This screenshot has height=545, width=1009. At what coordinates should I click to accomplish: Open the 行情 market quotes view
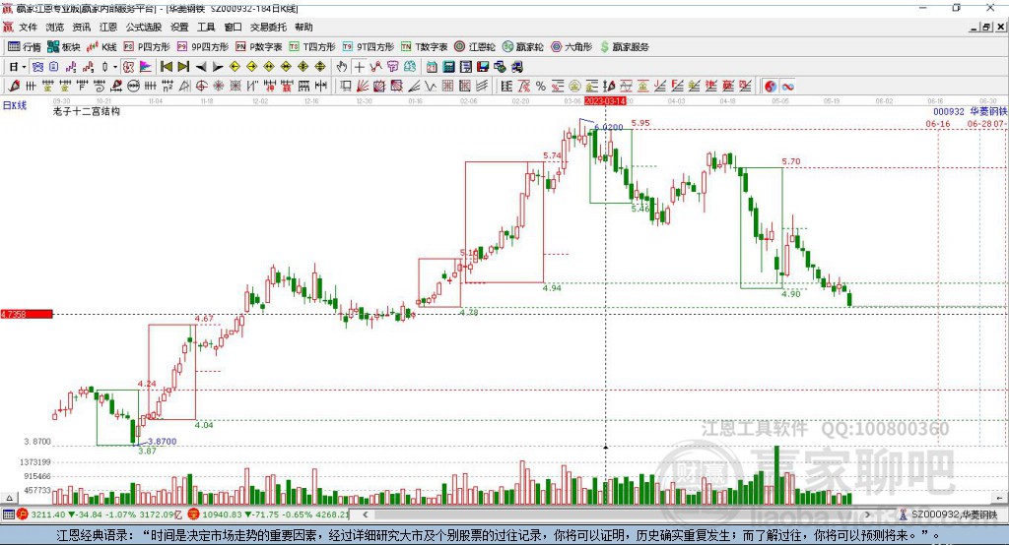(25, 47)
